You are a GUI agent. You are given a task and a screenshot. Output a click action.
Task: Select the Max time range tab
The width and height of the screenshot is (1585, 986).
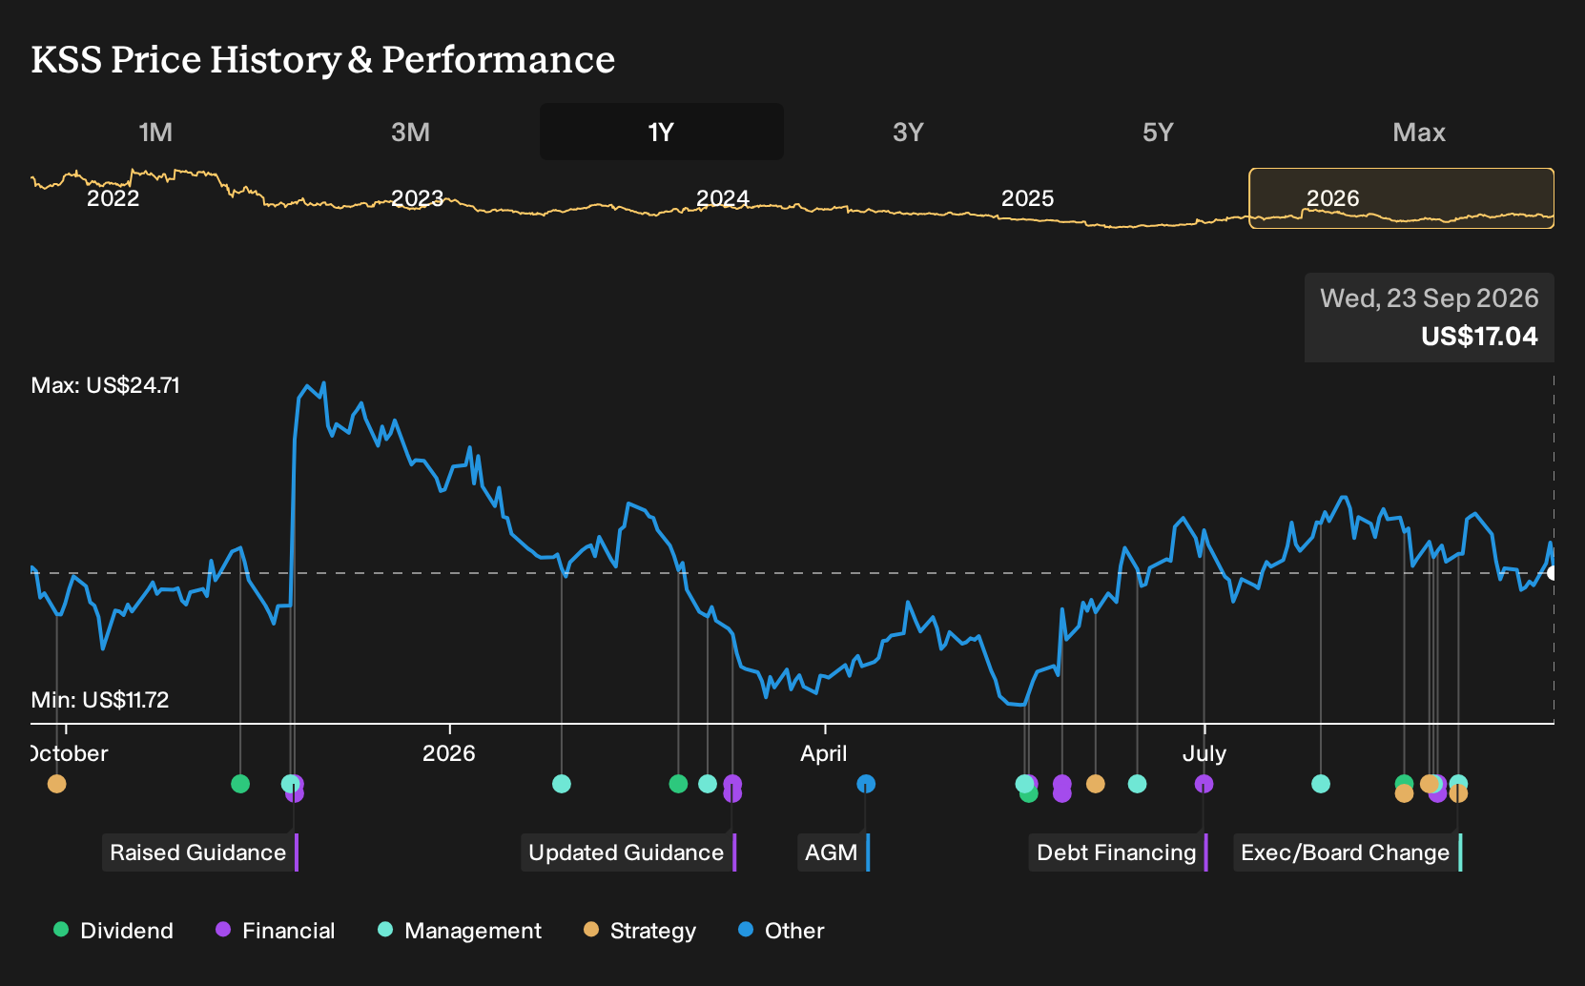point(1419,132)
